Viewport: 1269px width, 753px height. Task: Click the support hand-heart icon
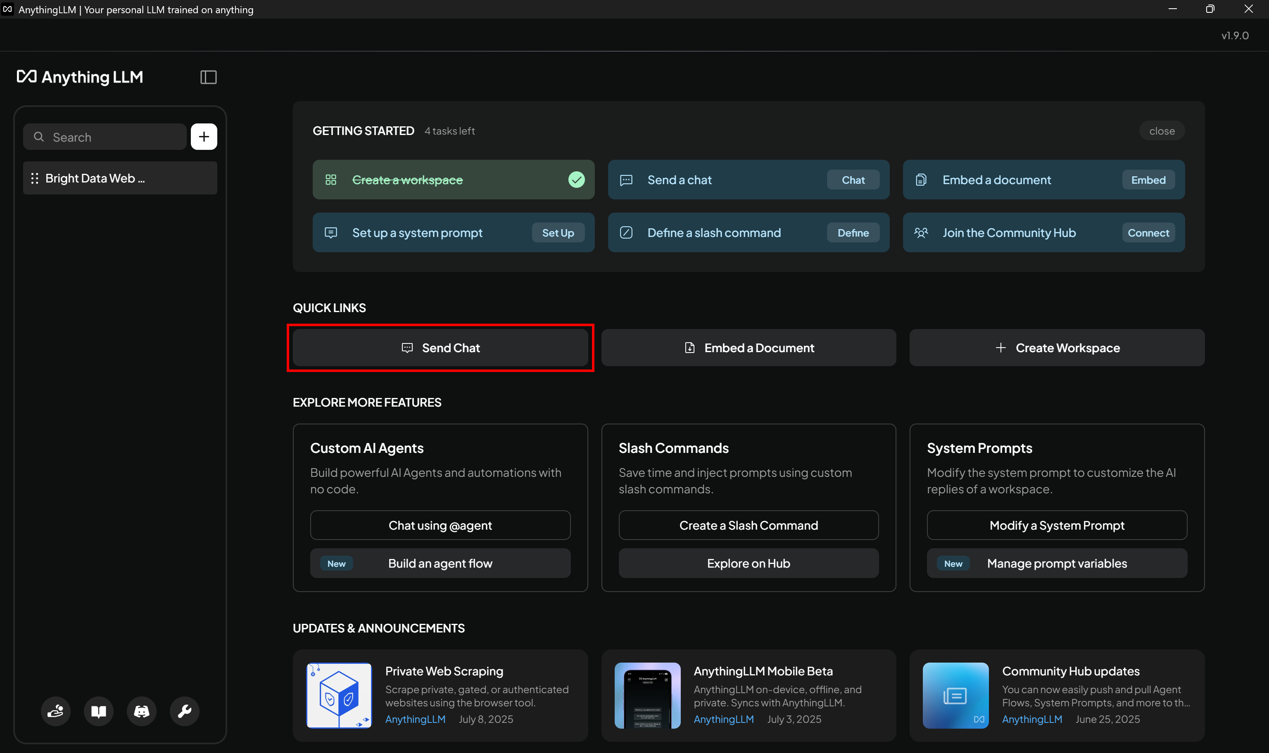tap(55, 711)
